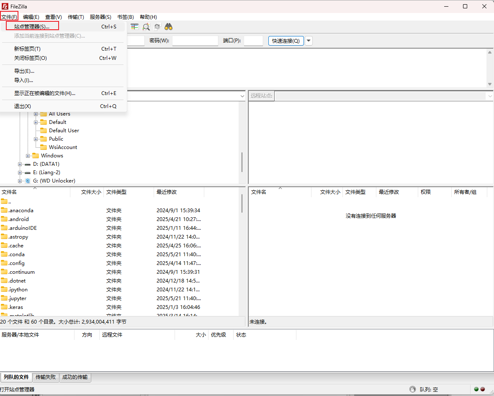
Task: Switch to the 成功的传输 tab
Action: point(75,377)
